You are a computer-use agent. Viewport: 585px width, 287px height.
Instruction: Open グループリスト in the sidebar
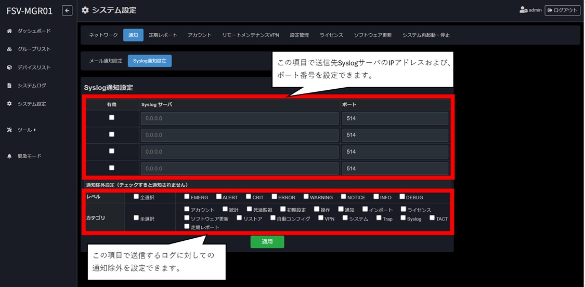34,49
